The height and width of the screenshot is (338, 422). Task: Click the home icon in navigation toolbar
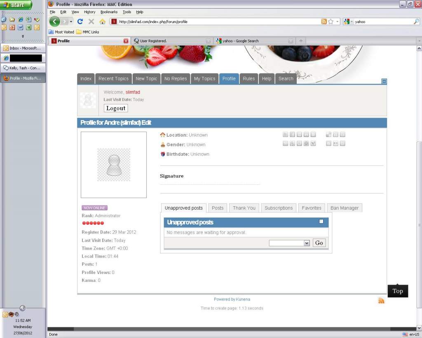click(102, 21)
